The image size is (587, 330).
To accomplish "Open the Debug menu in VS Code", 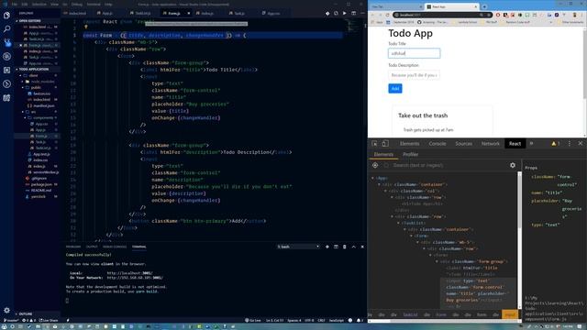I will 77,5.
